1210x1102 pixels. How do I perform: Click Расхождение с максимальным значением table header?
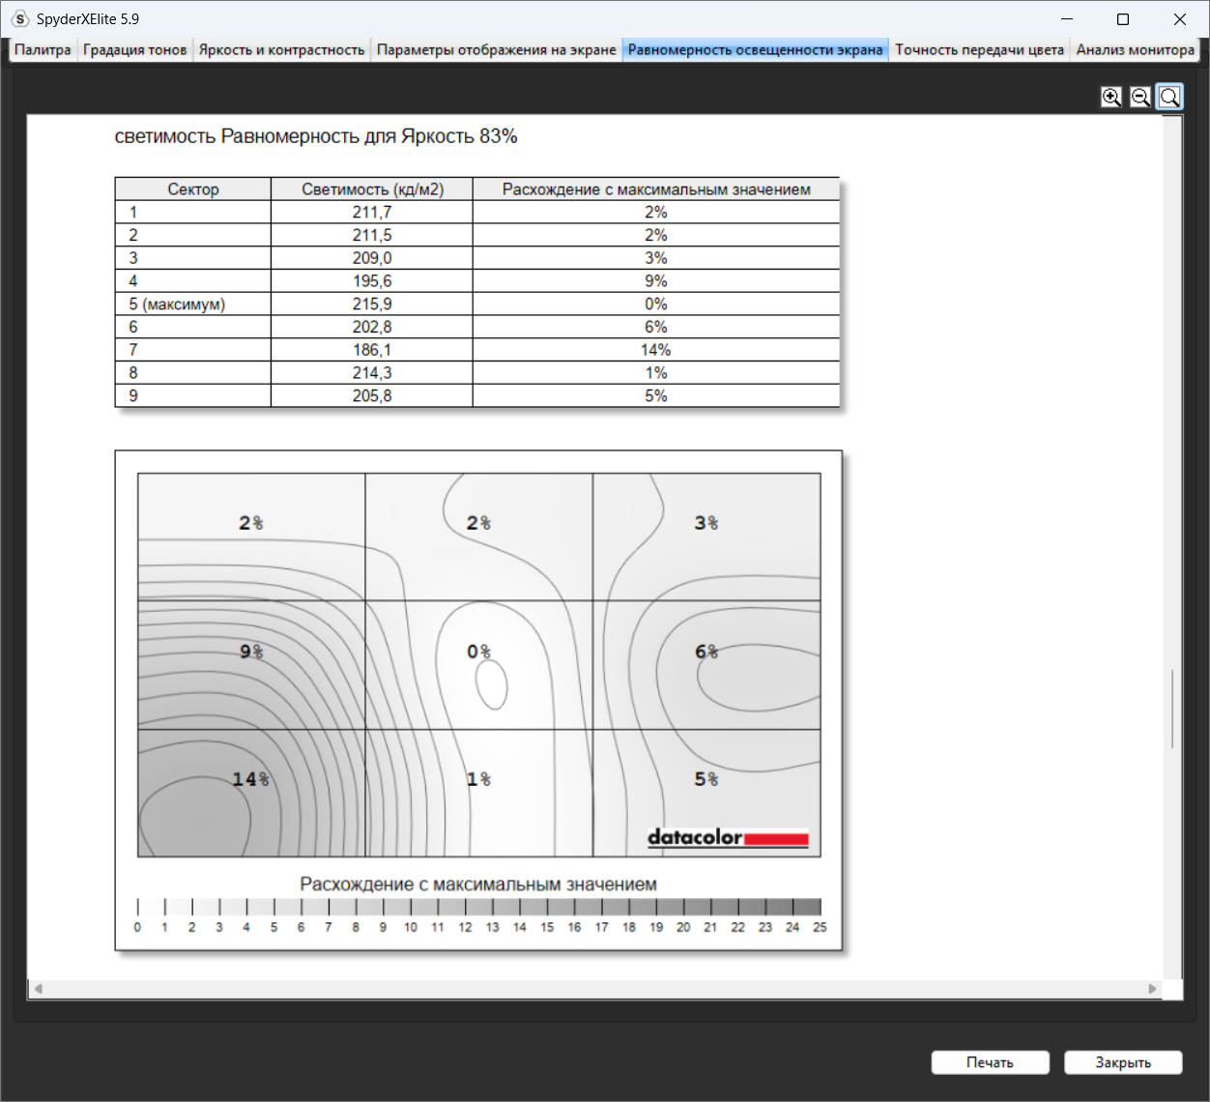pyautogui.click(x=656, y=189)
